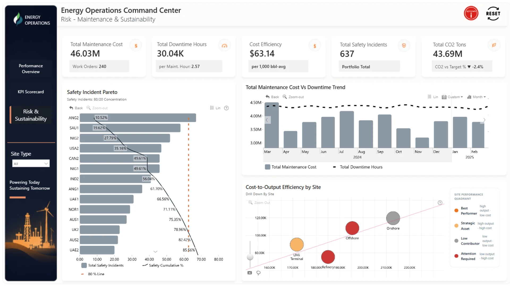
Task: Go Back on Maintenance Cost trend chart
Action: [272, 97]
